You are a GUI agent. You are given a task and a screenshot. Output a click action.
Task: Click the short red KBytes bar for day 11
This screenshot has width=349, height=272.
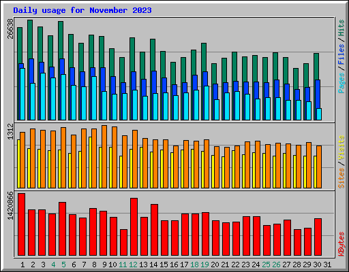coord(123,243)
